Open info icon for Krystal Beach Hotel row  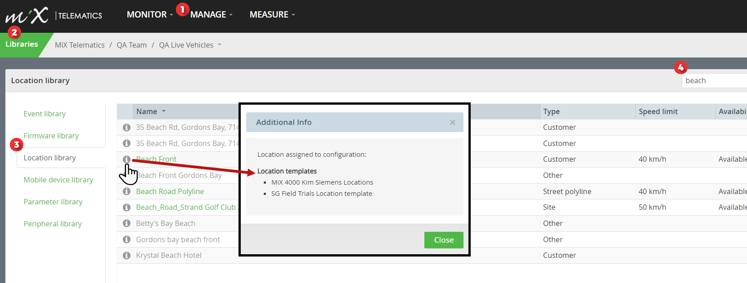(x=127, y=256)
